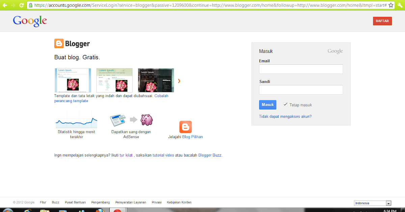Viewport: 405px width, 212px height.
Task: Click the 2012 Google copyright text
Action: click(x=24, y=202)
